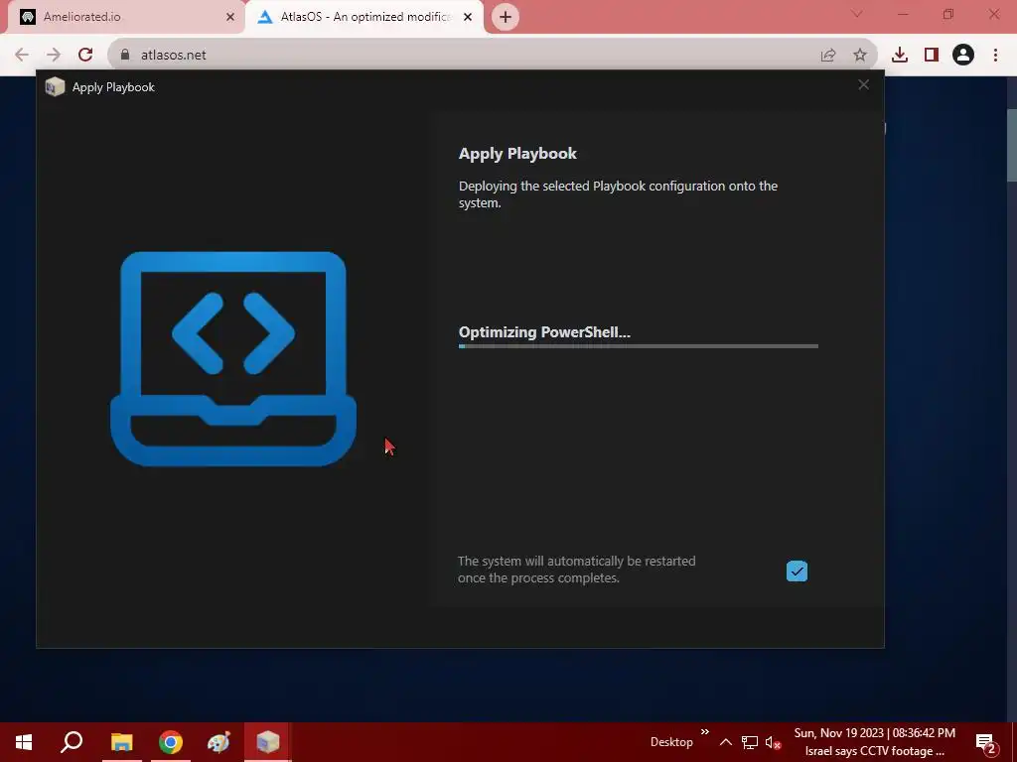Screen dimensions: 1017x762
Task: Click the Optimizing PowerShell progress bar
Action: pyautogui.click(x=639, y=346)
